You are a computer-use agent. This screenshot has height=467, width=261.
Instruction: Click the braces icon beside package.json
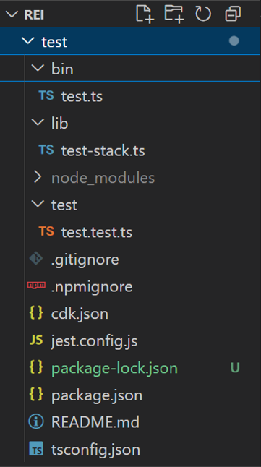(36, 395)
